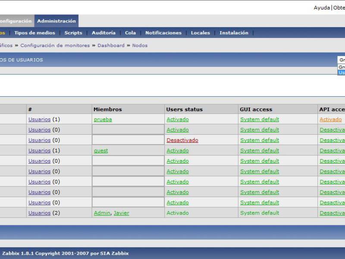Image resolution: width=345 pixels, height=259 pixels.
Task: Toggle the red Desactivado users status
Action: click(182, 140)
